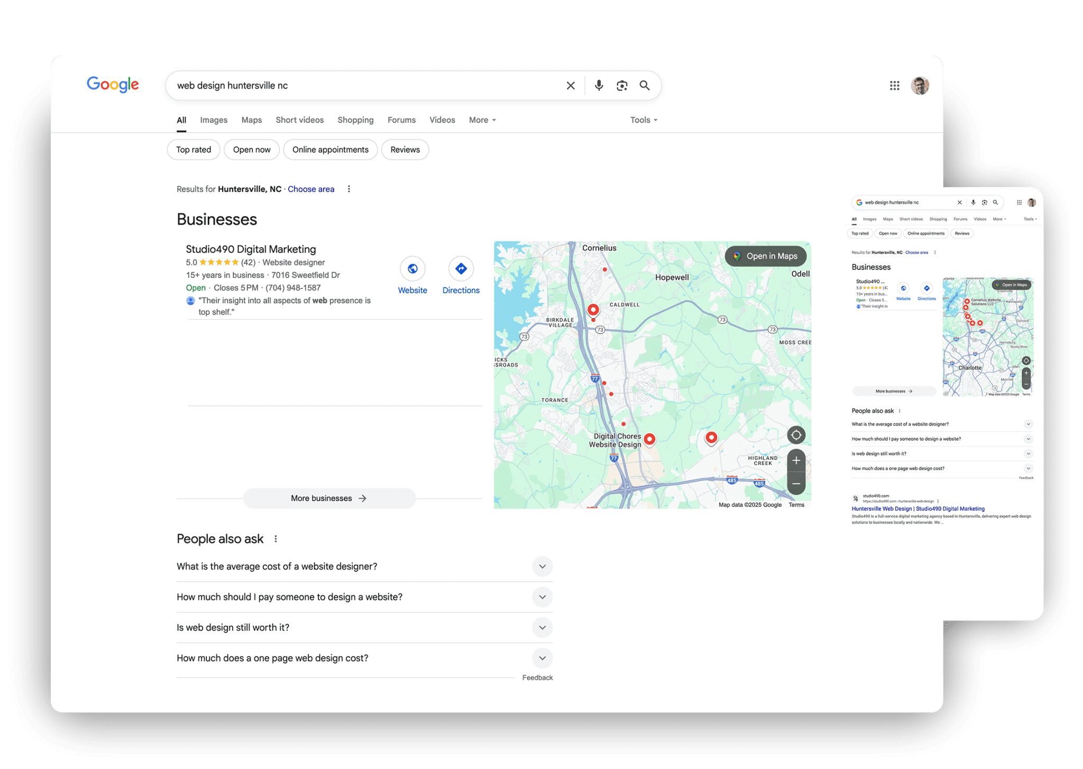
Task: Switch to the Shopping tab
Action: [355, 120]
